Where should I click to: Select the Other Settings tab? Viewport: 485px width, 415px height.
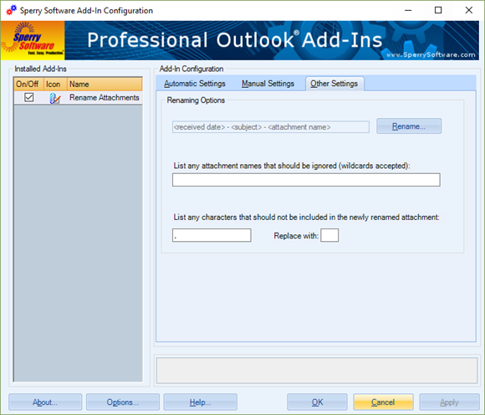pos(334,84)
